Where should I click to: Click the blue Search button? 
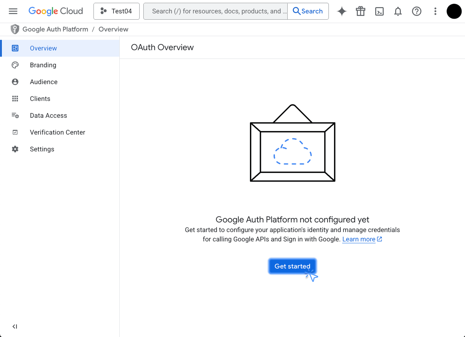[308, 11]
